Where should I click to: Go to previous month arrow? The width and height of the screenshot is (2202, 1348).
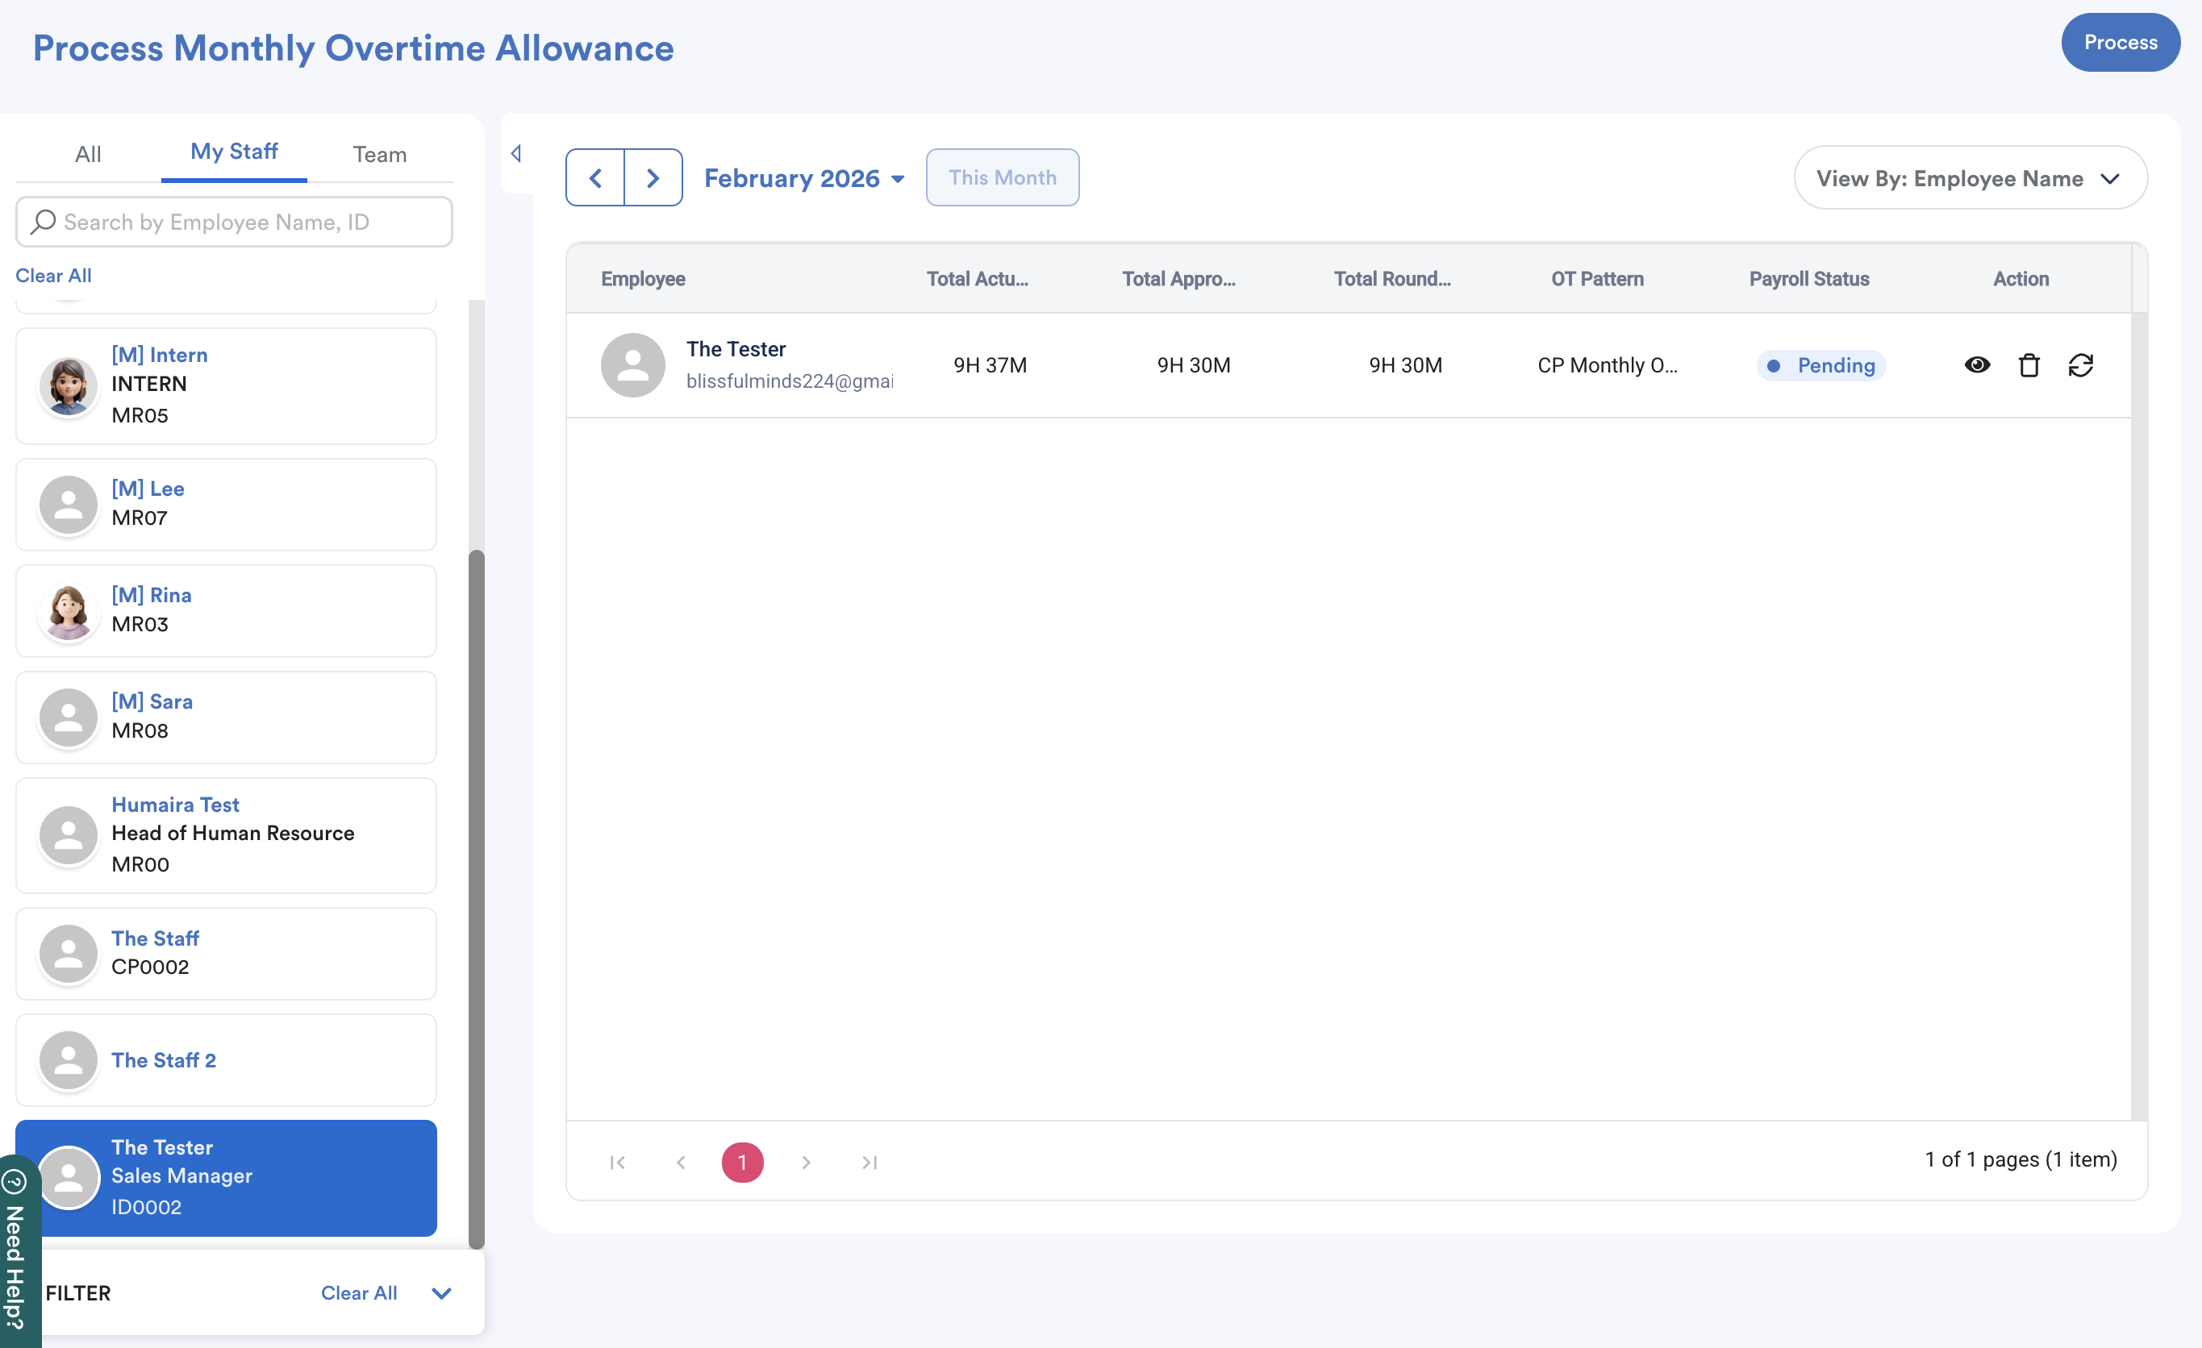(x=595, y=177)
